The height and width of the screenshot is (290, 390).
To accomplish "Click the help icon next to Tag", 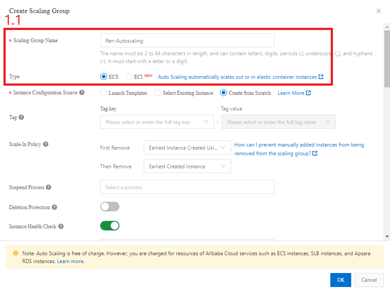I will pos(21,117).
